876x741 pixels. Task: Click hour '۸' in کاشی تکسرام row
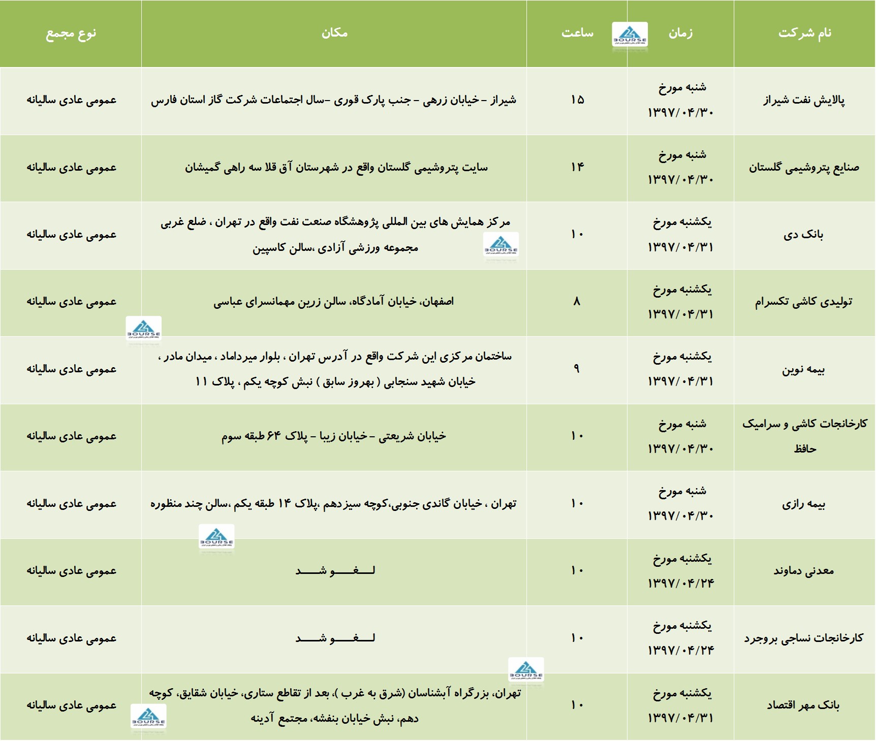click(x=577, y=302)
